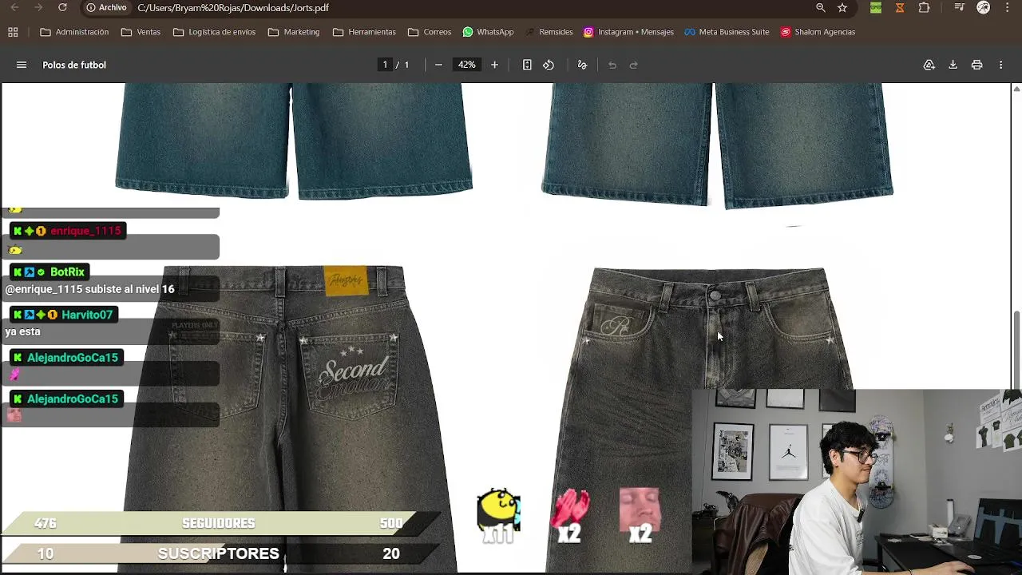The image size is (1022, 575).
Task: Open the Logística de envíos bookmark folder
Action: tap(214, 32)
